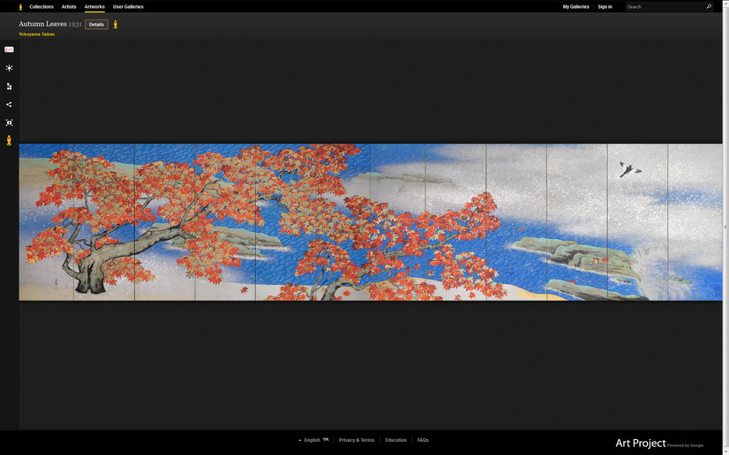The image size is (729, 455).
Task: Open the FAQs link
Action: 423,440
